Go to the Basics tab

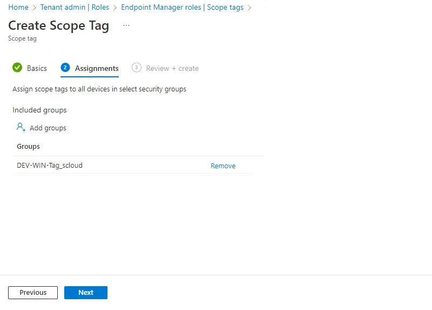coord(37,68)
